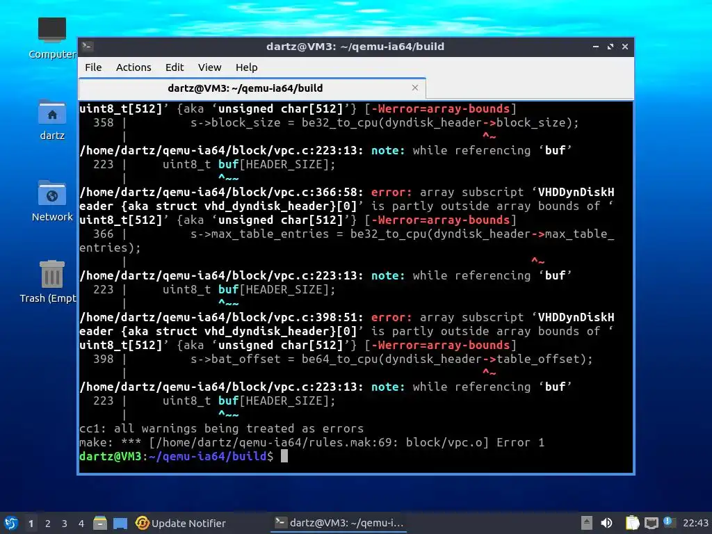Open the Computer desktop icon
This screenshot has width=712, height=534.
(x=52, y=38)
